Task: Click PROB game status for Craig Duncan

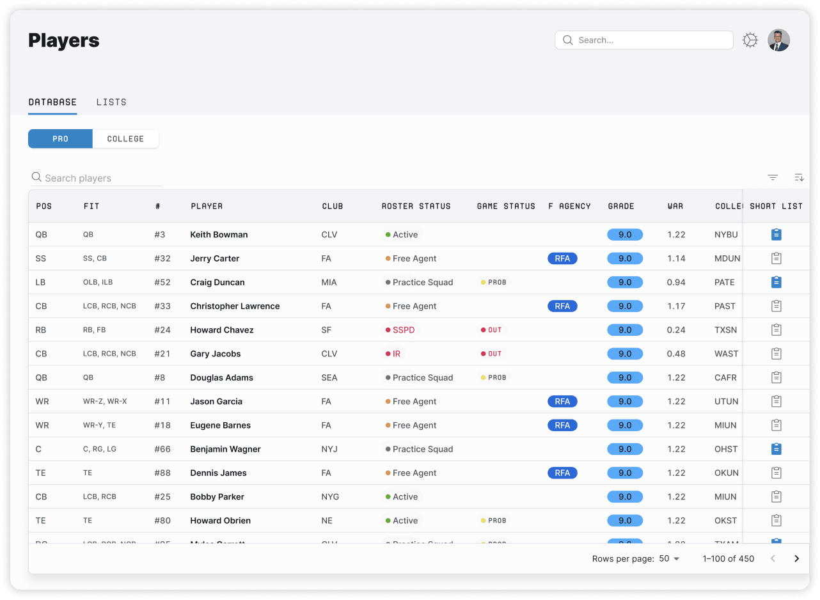Action: [493, 282]
